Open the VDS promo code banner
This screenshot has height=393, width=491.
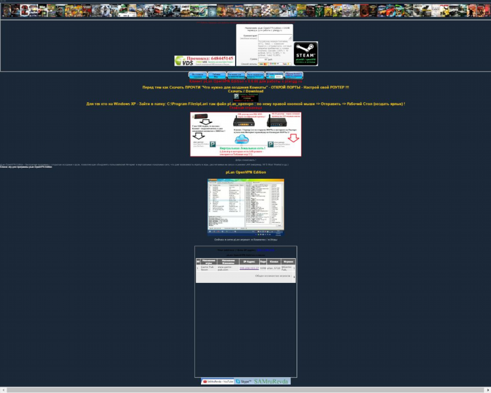click(x=204, y=61)
